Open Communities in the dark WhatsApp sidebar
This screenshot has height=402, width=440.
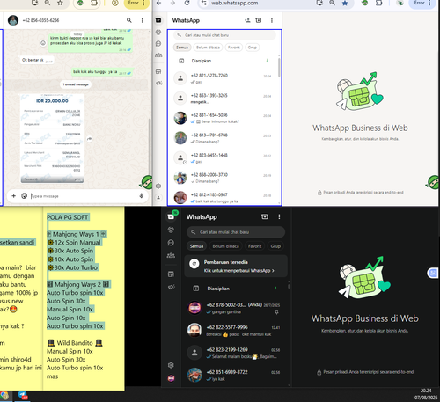click(x=171, y=255)
